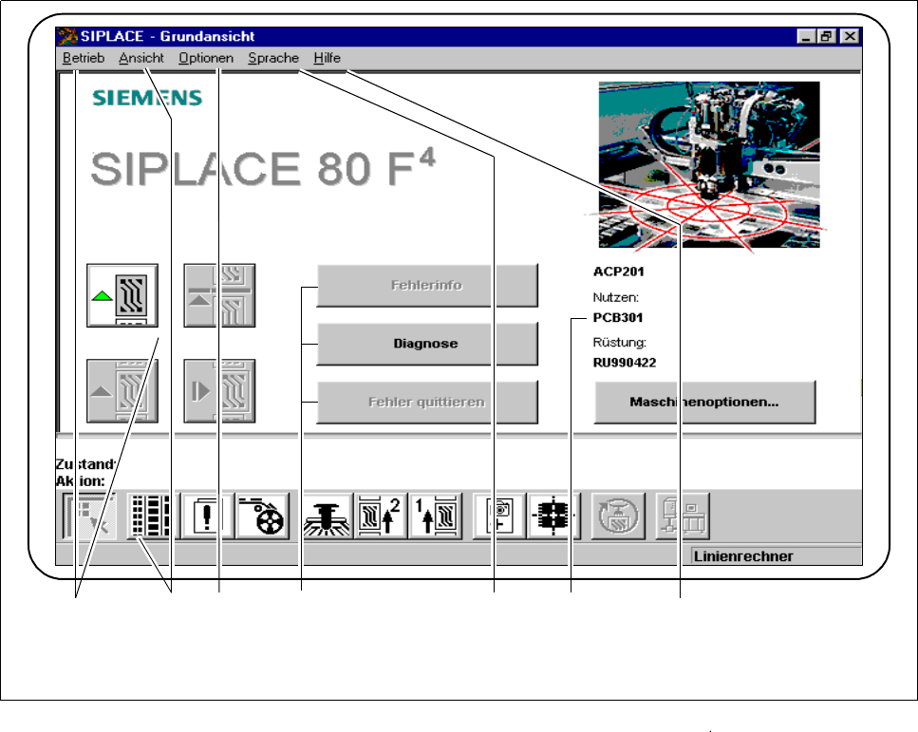Open the Ansicht menu
This screenshot has height=732, width=918.
141,58
